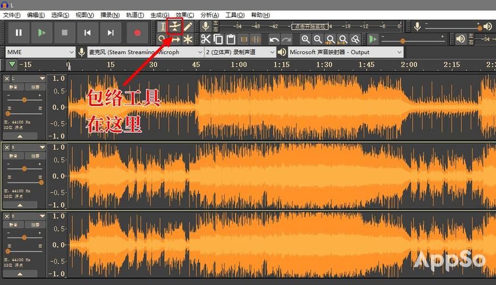Screen dimensions: 496x285
Task: Click the Cut scissors icon
Action: pyautogui.click(x=206, y=39)
